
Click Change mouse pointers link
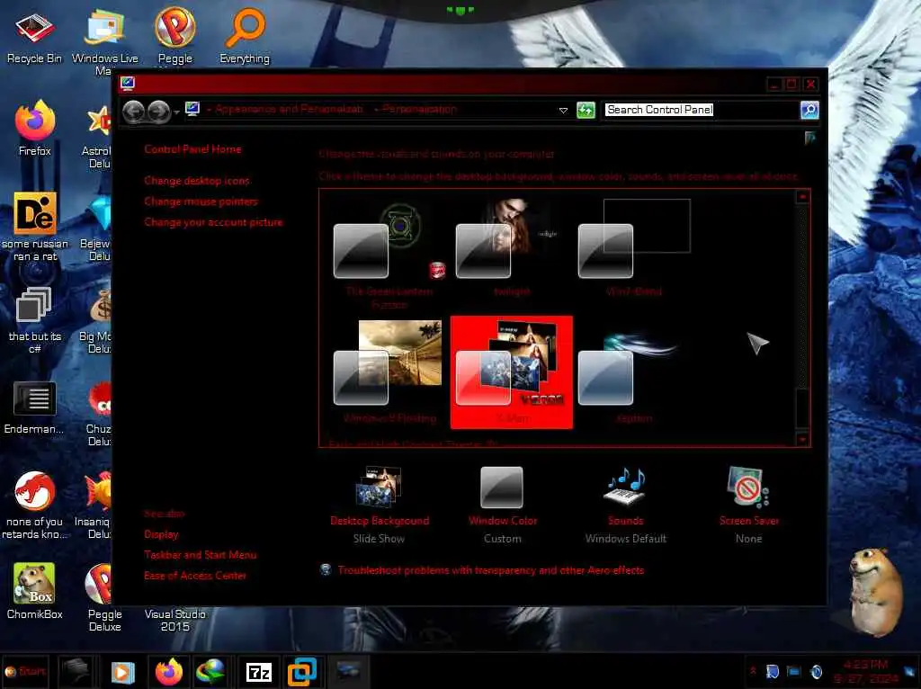(x=201, y=201)
